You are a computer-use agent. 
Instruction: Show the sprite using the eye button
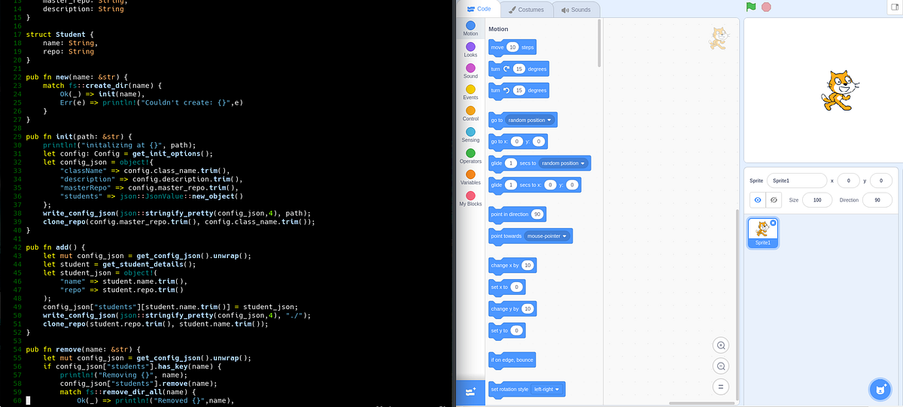coord(758,199)
